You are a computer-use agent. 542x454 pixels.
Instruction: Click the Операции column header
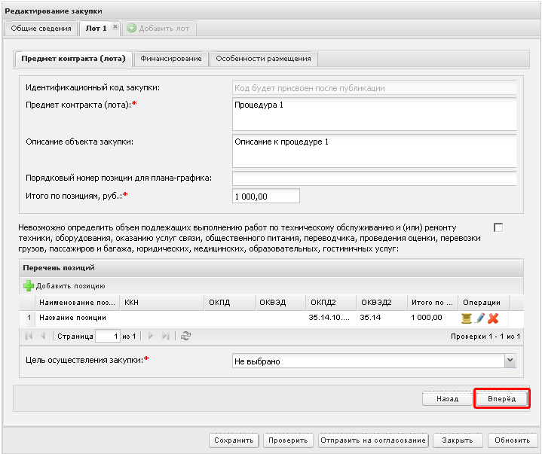coord(483,303)
